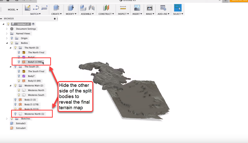Toggle visibility bulb of Untitled v3
The height and width of the screenshot is (143, 248).
tap(8, 24)
